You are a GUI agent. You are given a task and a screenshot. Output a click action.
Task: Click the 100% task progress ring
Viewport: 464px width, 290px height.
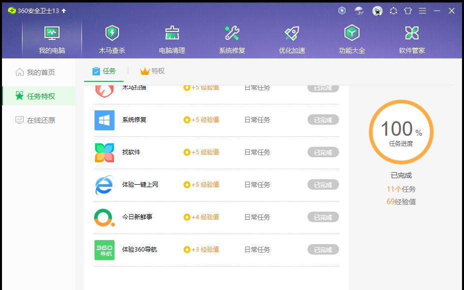point(401,132)
